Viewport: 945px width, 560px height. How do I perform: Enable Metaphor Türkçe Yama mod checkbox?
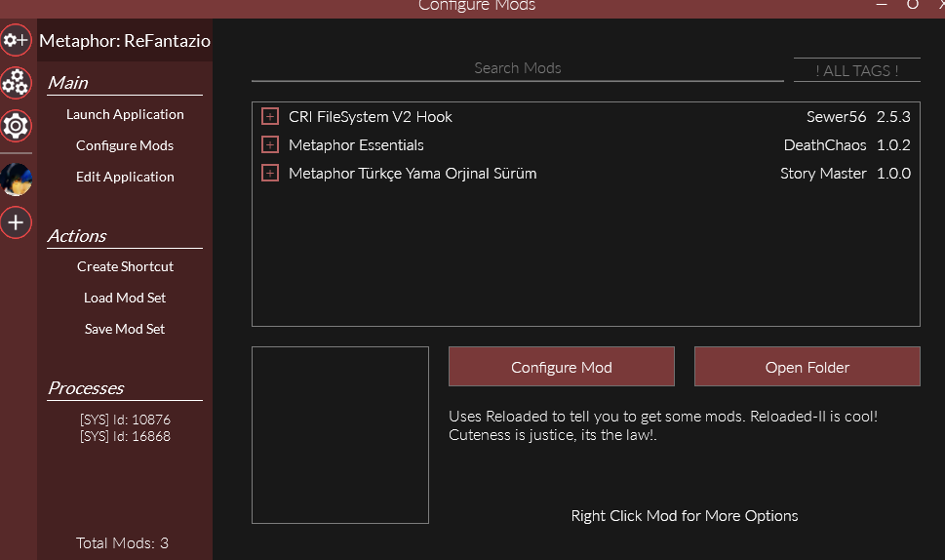pyautogui.click(x=270, y=173)
